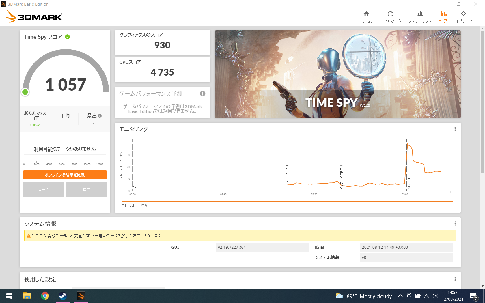The height and width of the screenshot is (303, 485).
Task: Click the taskbar clock showing 14:57
Action: (x=452, y=296)
